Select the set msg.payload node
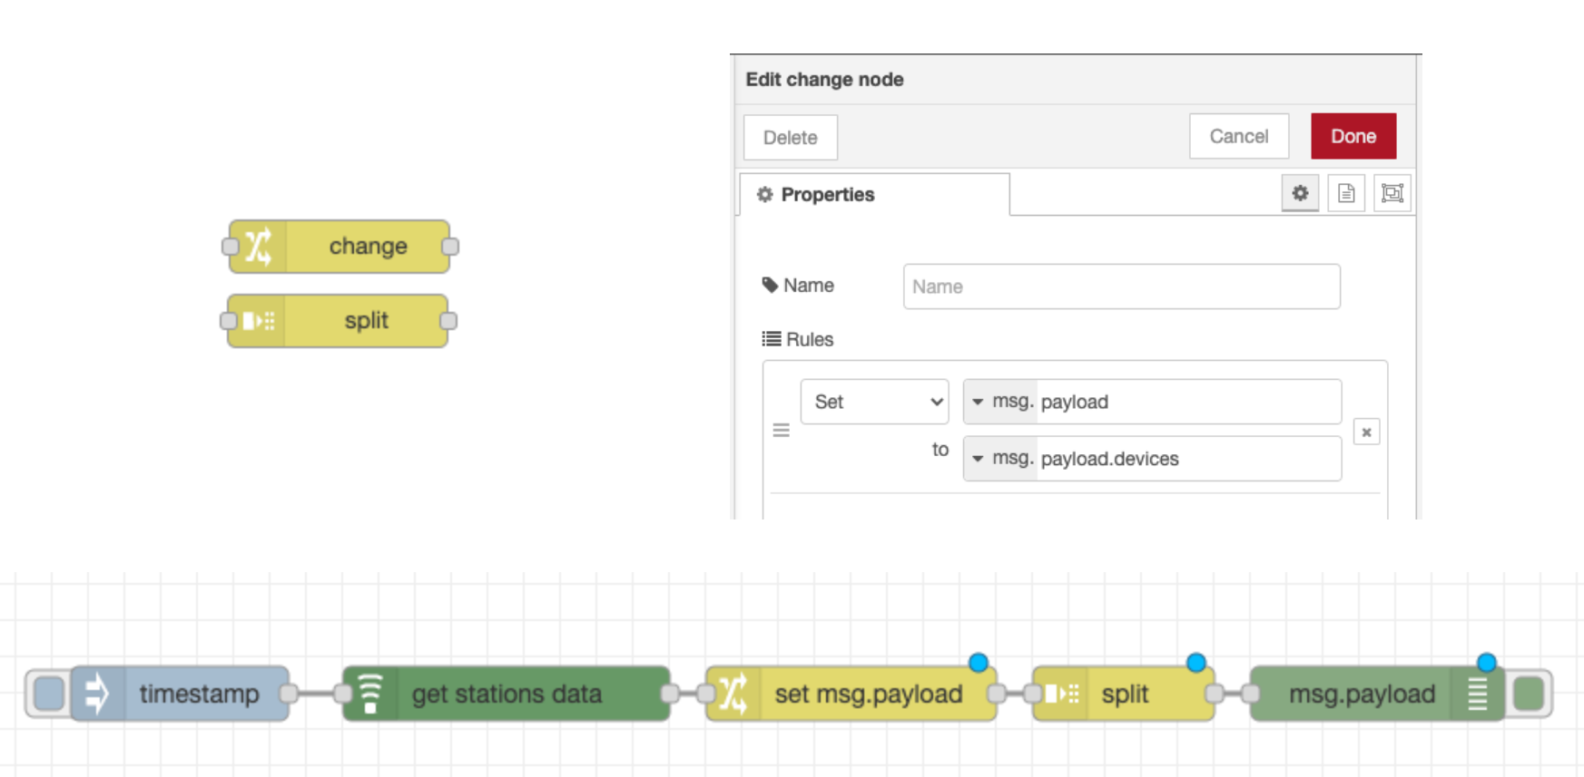This screenshot has height=777, width=1584. (868, 694)
